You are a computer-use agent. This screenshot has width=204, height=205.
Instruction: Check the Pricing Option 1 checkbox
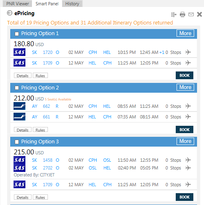17,34
